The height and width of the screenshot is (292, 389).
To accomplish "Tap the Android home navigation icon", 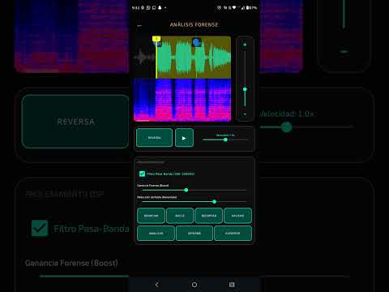I will click(x=194, y=285).
